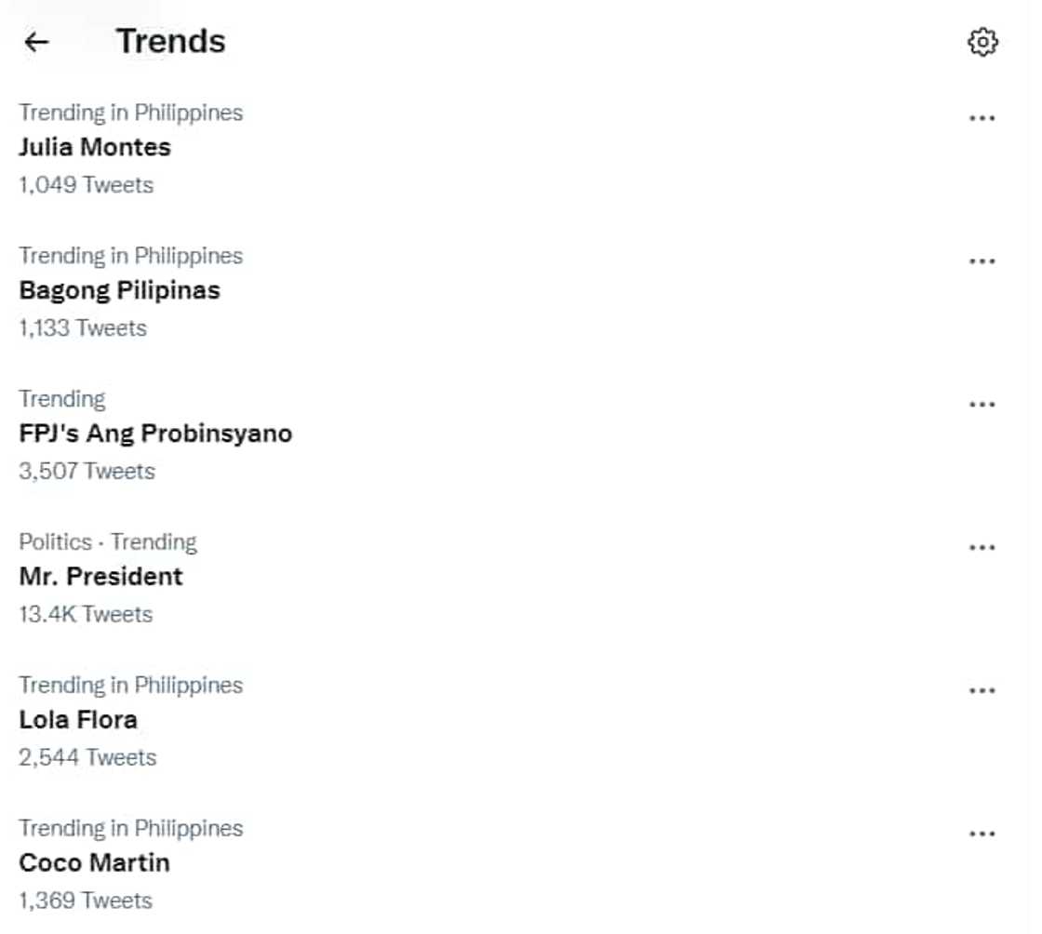Select the Mr. President trending topic
Screen dimensions: 1042x934
[x=100, y=577]
